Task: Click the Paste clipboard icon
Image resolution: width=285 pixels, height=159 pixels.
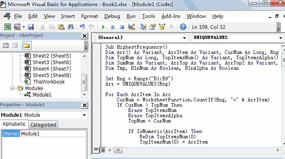Action: pyautogui.click(x=61, y=27)
